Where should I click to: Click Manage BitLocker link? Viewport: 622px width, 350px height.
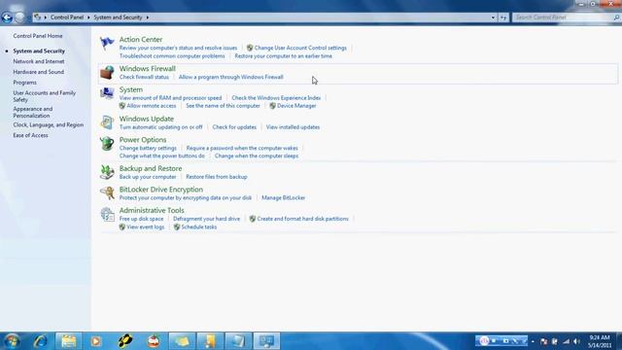[x=283, y=197]
